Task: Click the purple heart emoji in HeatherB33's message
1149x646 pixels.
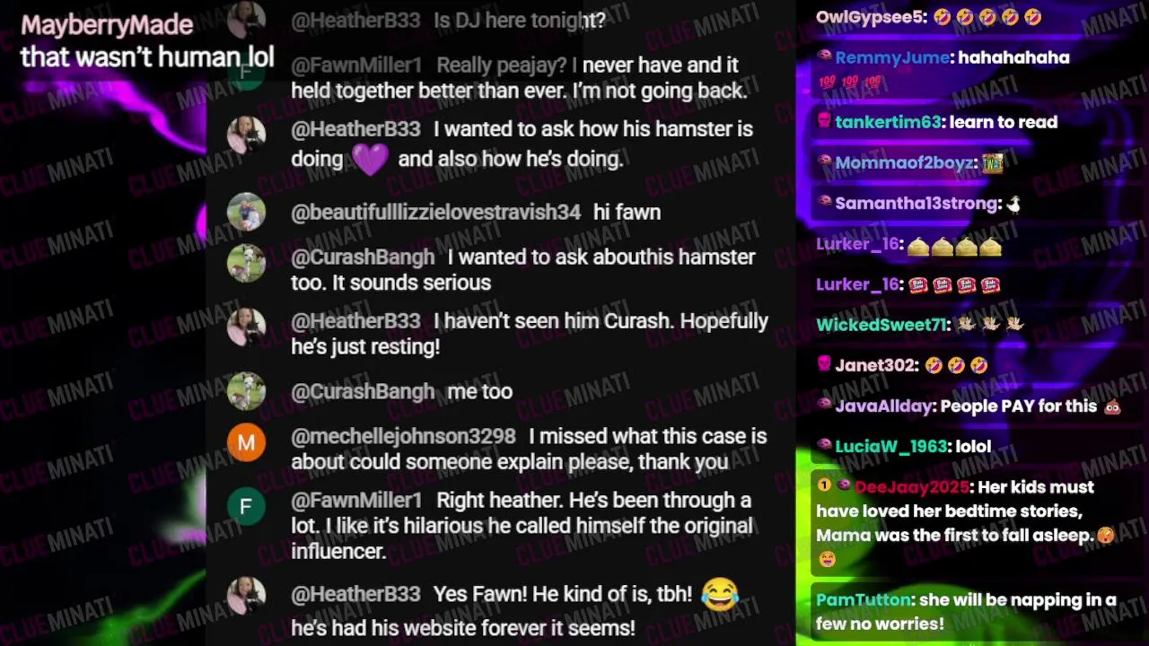Action: [370, 160]
